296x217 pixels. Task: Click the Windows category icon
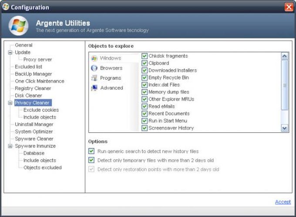94,58
